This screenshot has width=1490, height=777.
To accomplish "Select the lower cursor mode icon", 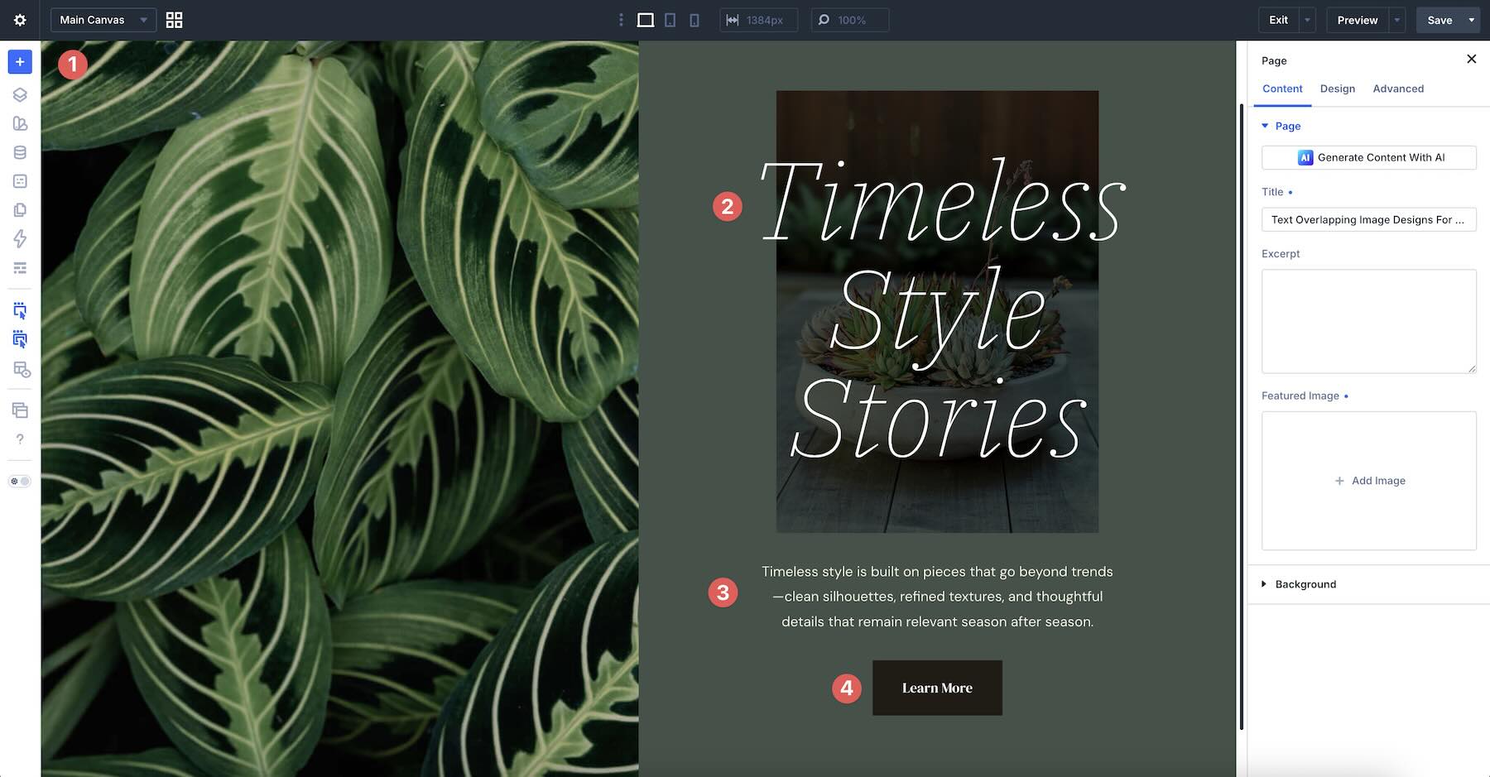I will (x=20, y=339).
